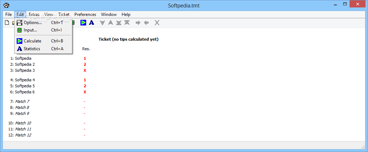Select the 'Match 9' row
Viewport: 368px width, 152px height.
point(20,113)
